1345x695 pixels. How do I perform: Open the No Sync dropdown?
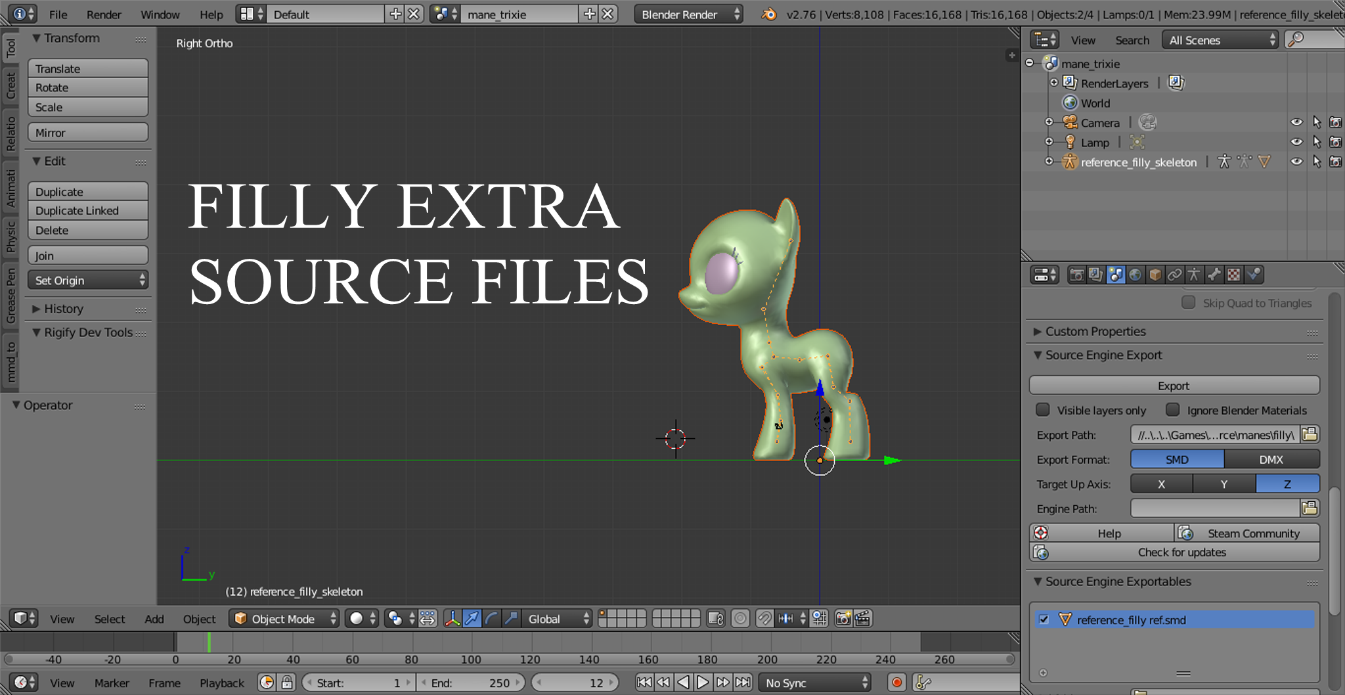point(815,683)
